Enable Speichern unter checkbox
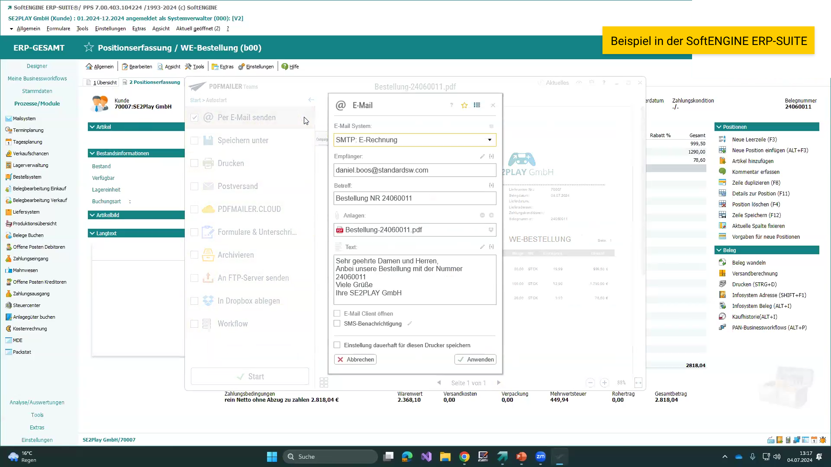This screenshot has height=467, width=831. [194, 141]
